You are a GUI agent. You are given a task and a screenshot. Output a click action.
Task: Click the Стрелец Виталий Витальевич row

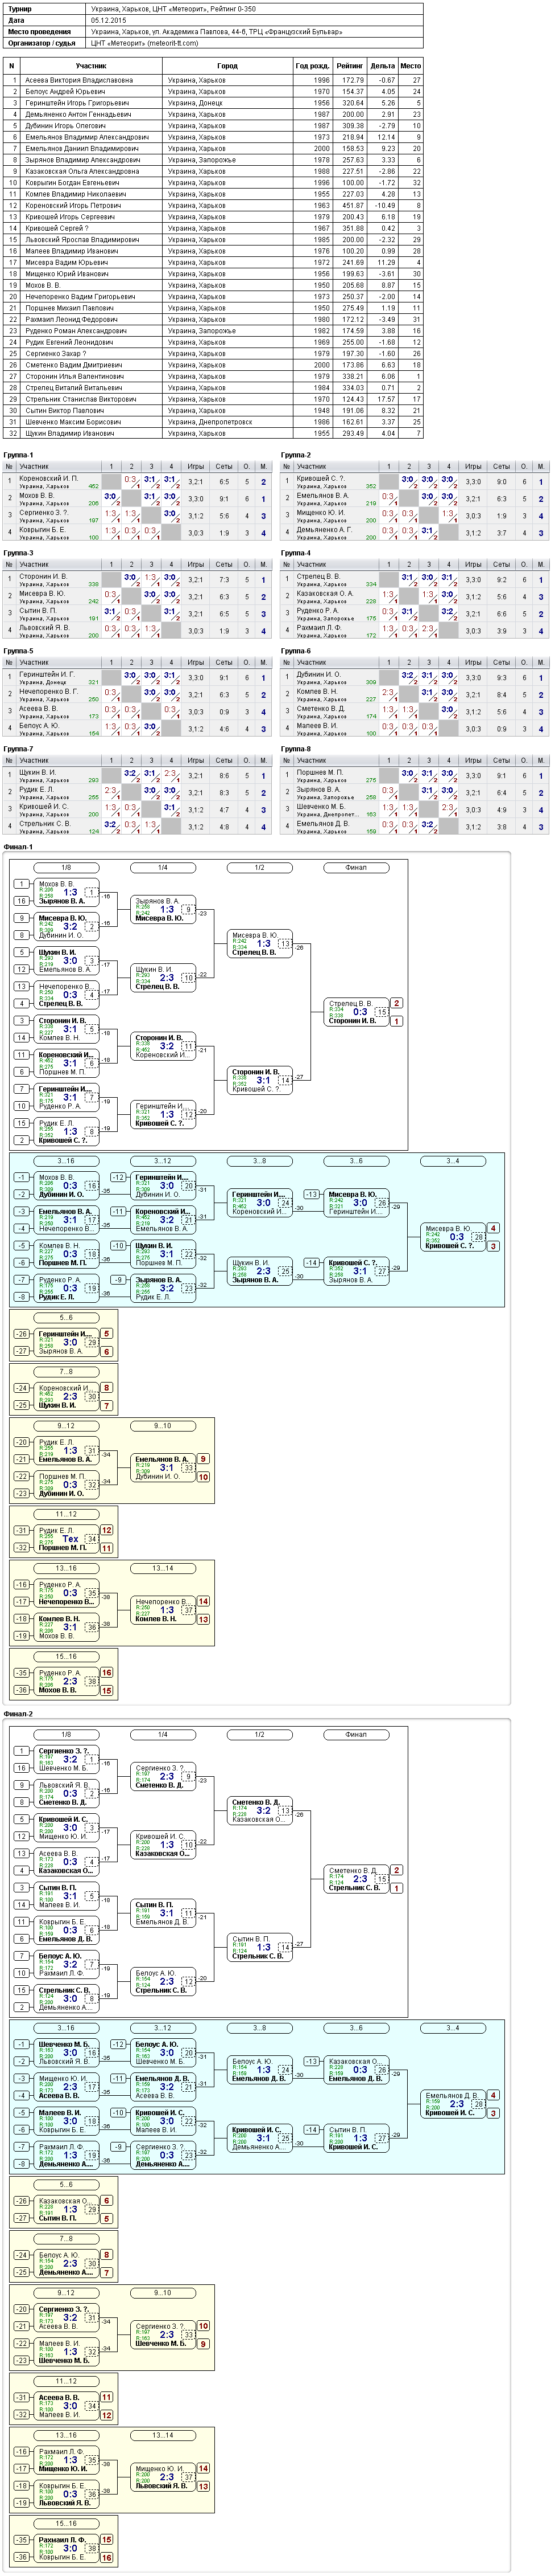pyautogui.click(x=214, y=388)
